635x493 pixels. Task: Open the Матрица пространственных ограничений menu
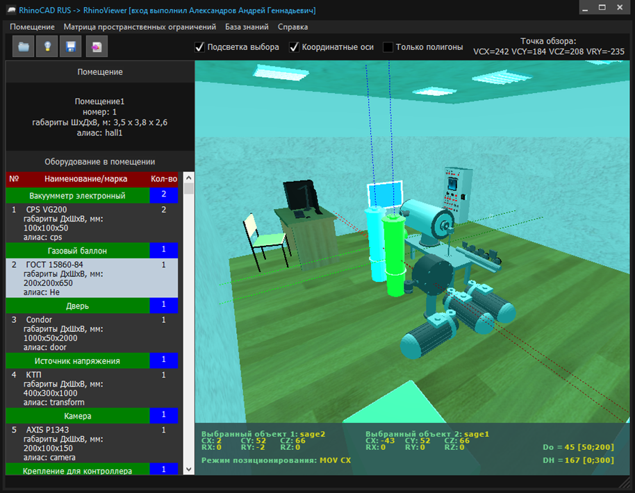(140, 27)
